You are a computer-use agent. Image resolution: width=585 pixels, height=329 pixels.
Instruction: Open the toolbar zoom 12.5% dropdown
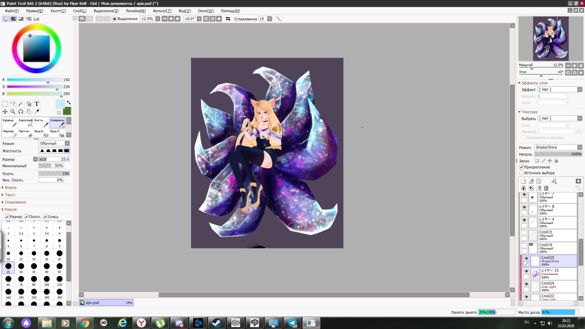coord(158,19)
